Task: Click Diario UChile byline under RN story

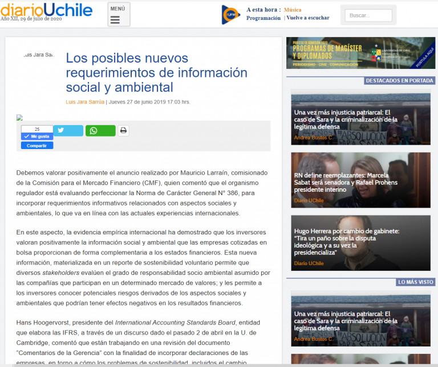Action: click(309, 200)
